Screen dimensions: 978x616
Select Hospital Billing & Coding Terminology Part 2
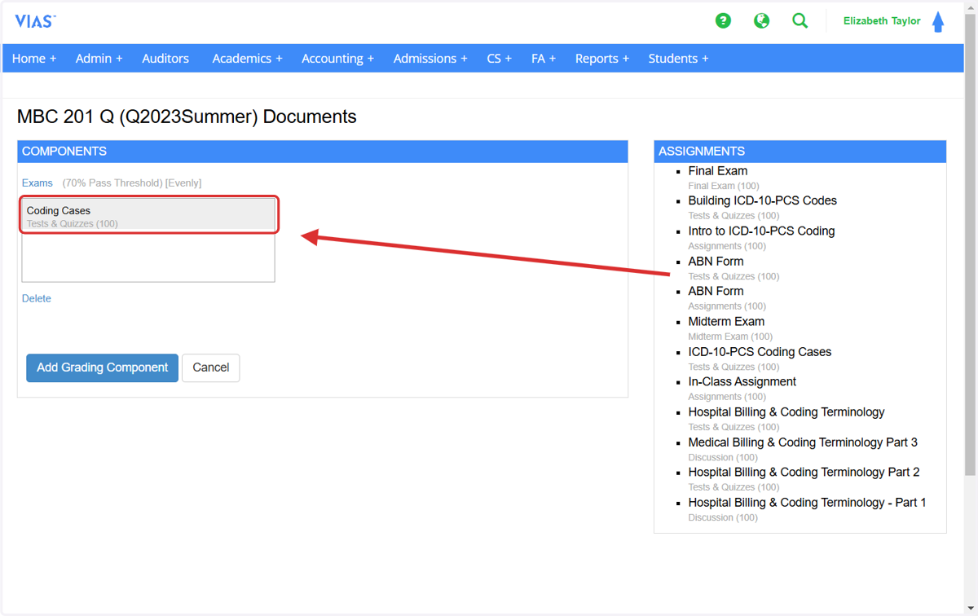804,473
